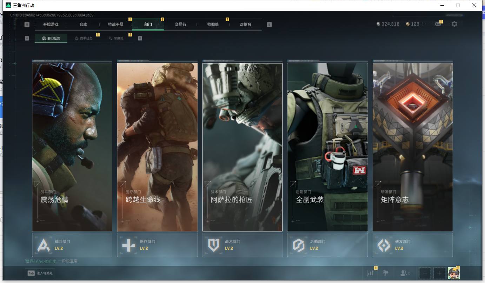Open the 跨越生命线 medical mission card
Screen dimensions: 485x283
pos(157,147)
